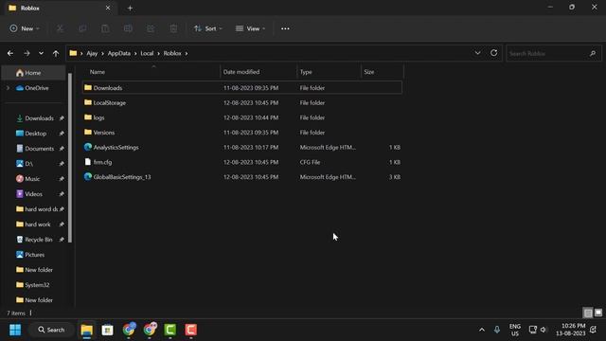Select the GlobalBasicSettings_13 file

242,177
